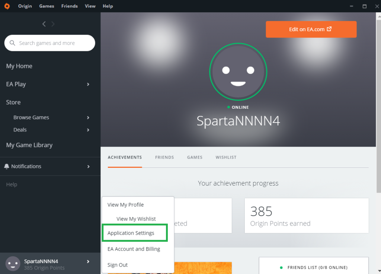Click the search magnifier icon

click(x=12, y=43)
